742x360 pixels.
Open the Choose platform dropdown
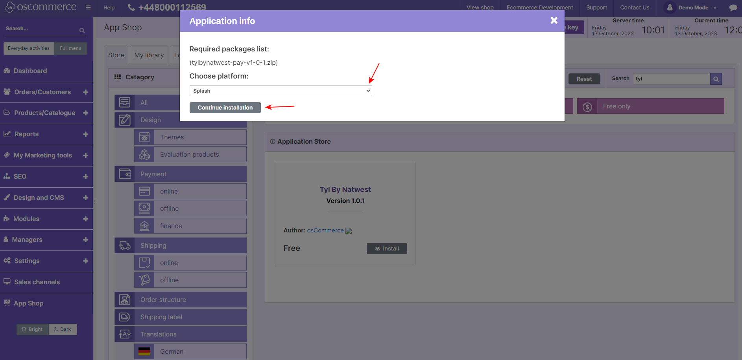click(x=281, y=91)
